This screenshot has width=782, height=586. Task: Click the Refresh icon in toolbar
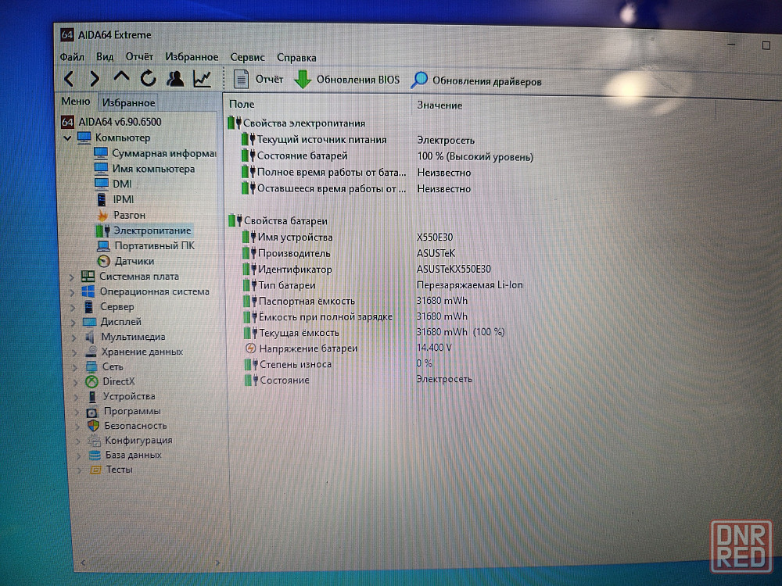148,78
